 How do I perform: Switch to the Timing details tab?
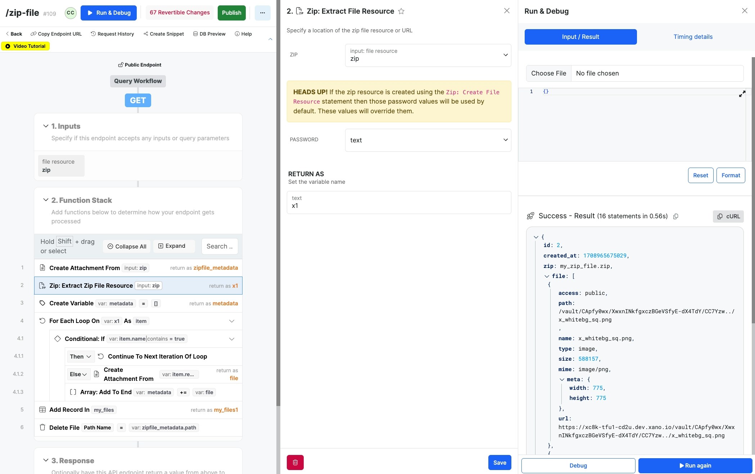(x=692, y=37)
